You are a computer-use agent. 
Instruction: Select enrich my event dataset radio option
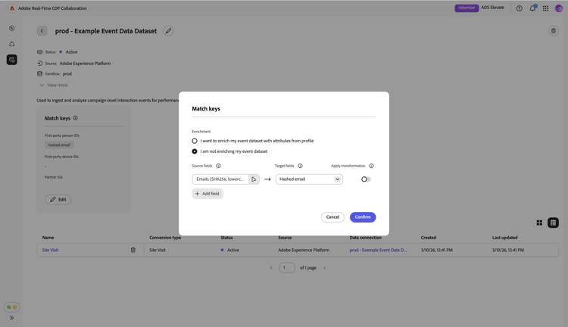coord(195,141)
